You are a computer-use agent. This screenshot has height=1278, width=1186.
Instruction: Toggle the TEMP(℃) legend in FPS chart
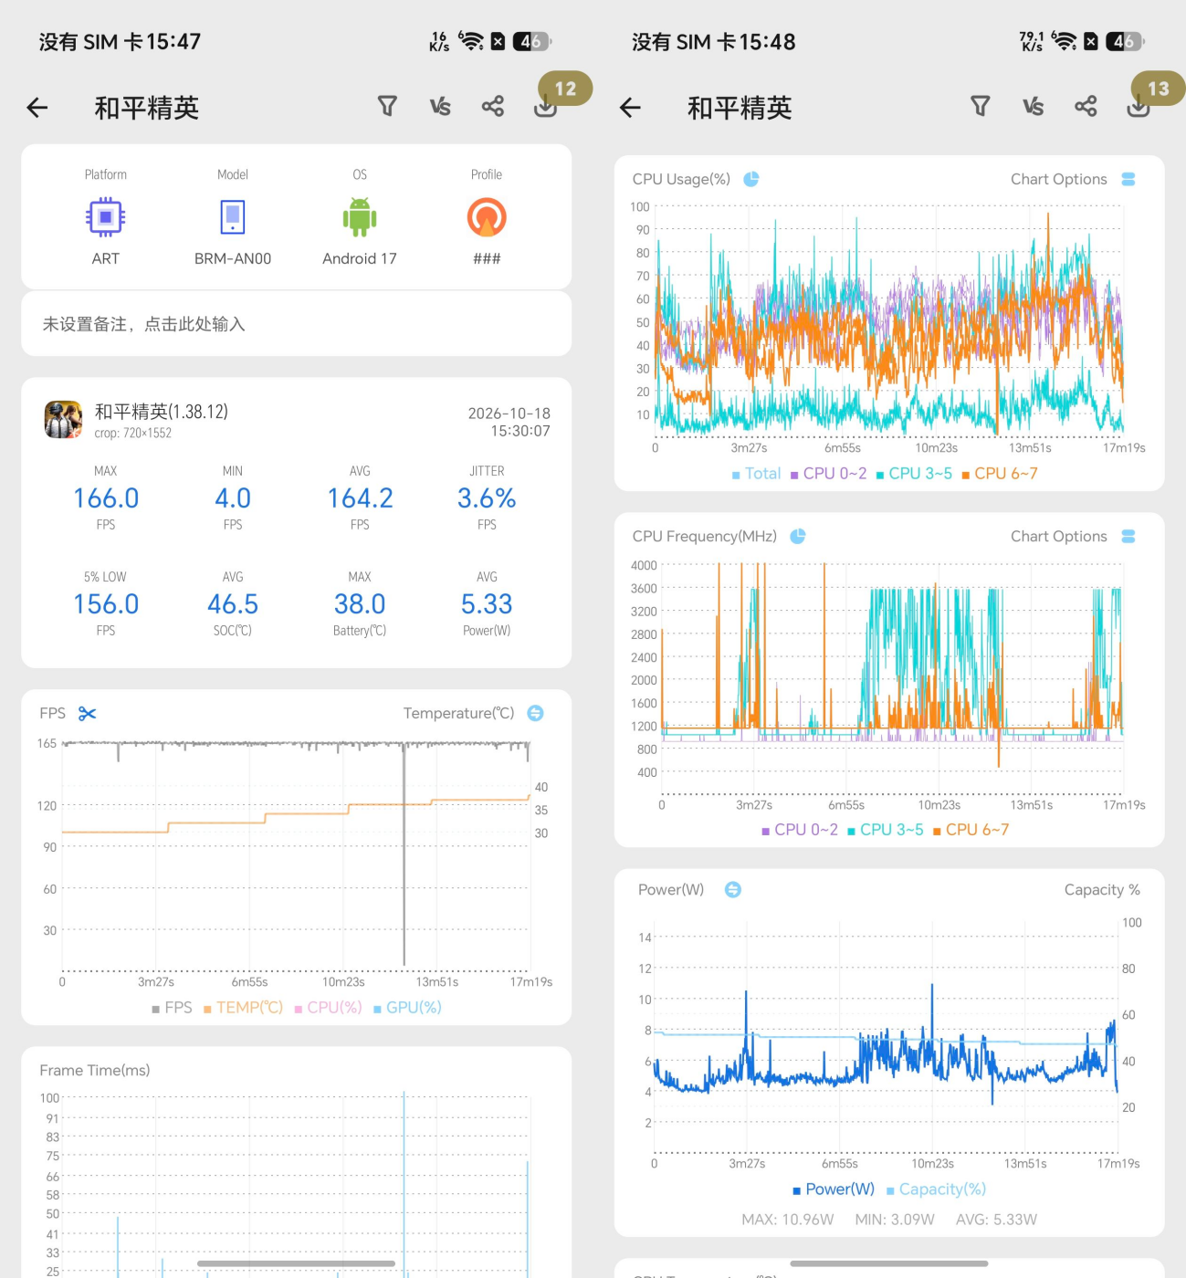[x=243, y=1008]
